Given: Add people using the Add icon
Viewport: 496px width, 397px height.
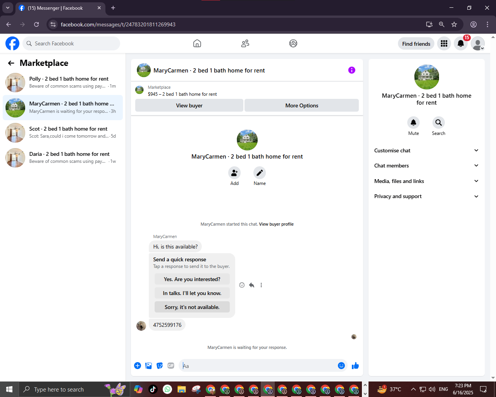Looking at the screenshot, I should (x=234, y=173).
